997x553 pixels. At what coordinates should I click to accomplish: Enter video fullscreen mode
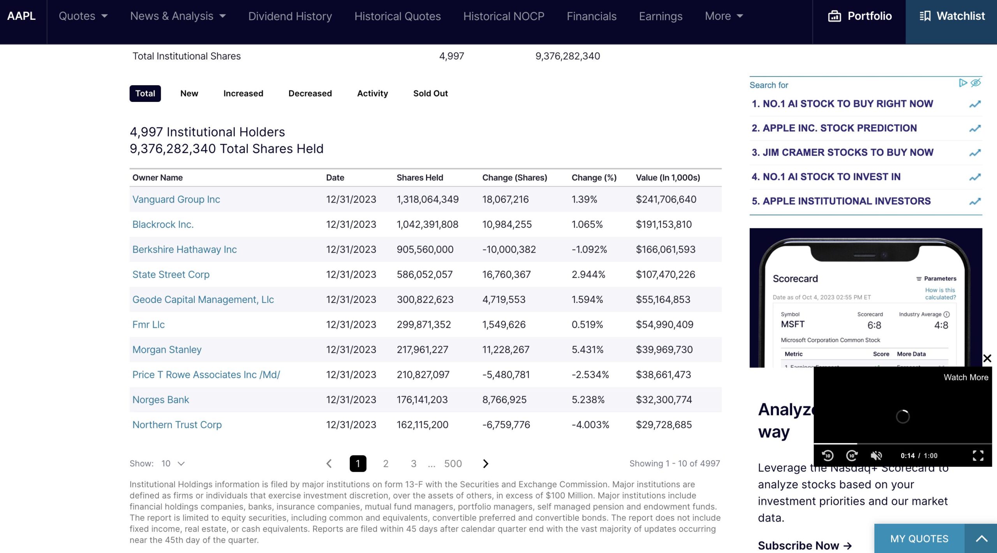[x=978, y=455]
